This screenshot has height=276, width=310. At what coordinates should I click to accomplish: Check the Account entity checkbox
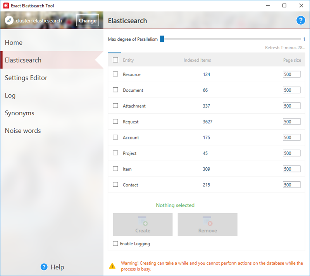click(115, 137)
